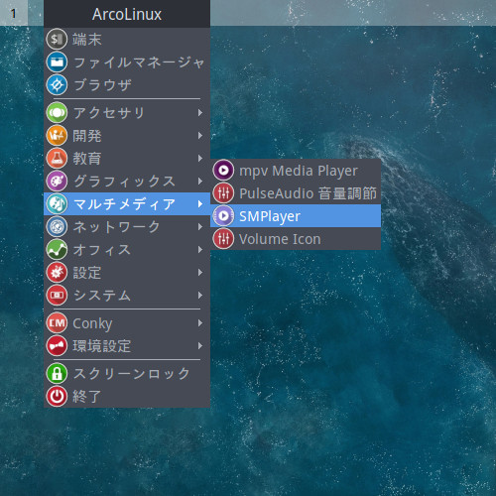
Task: Click the bow-tie icon beside 環境設定
Action: click(x=57, y=346)
